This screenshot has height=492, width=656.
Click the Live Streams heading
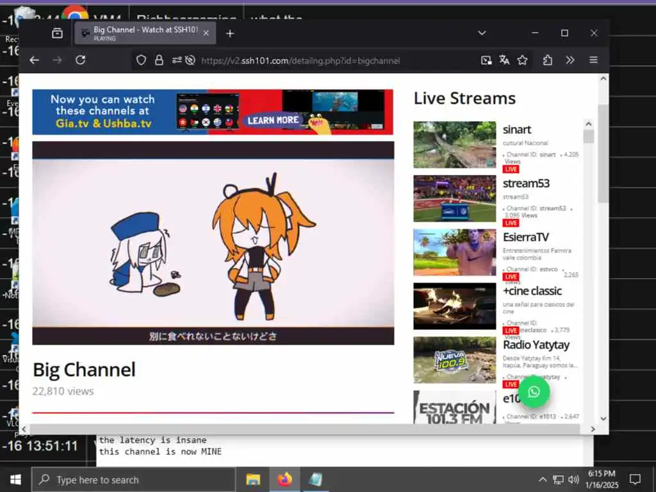(465, 98)
